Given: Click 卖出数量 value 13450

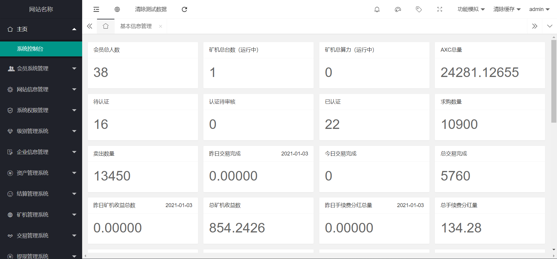Looking at the screenshot, I should (112, 176).
